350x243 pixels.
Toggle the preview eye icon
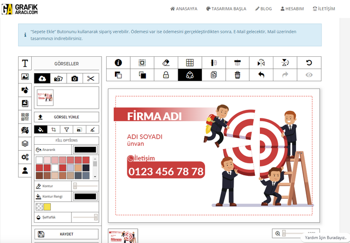pos(309,75)
